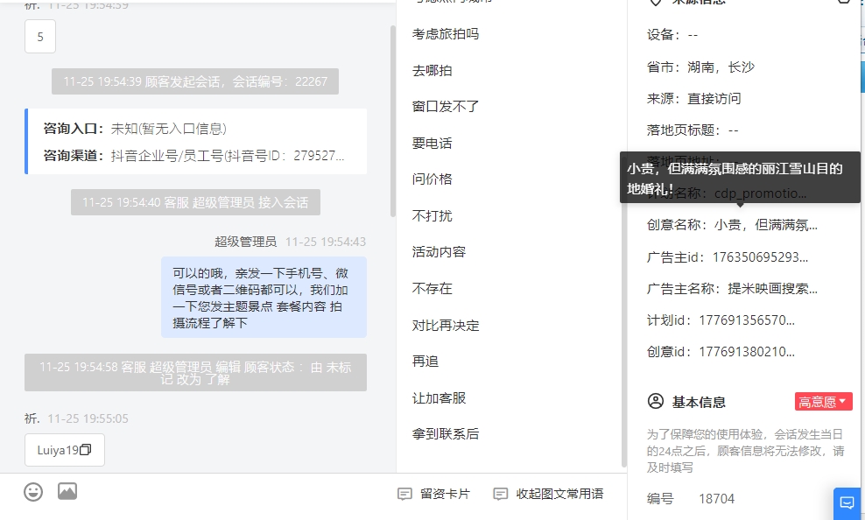The height and width of the screenshot is (520, 865).
Task: Click the Luiya19 message bubble
Action: (65, 450)
